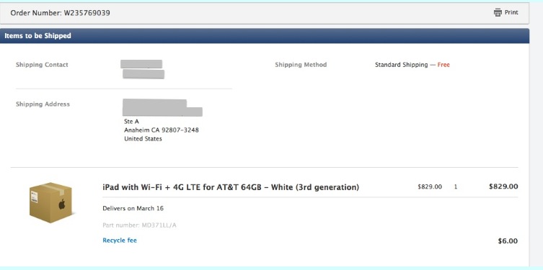Image resolution: width=543 pixels, height=270 pixels.
Task: Click the printer icon
Action: [x=498, y=12]
